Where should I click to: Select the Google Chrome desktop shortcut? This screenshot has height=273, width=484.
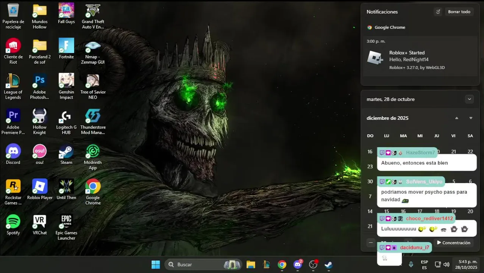tap(93, 192)
